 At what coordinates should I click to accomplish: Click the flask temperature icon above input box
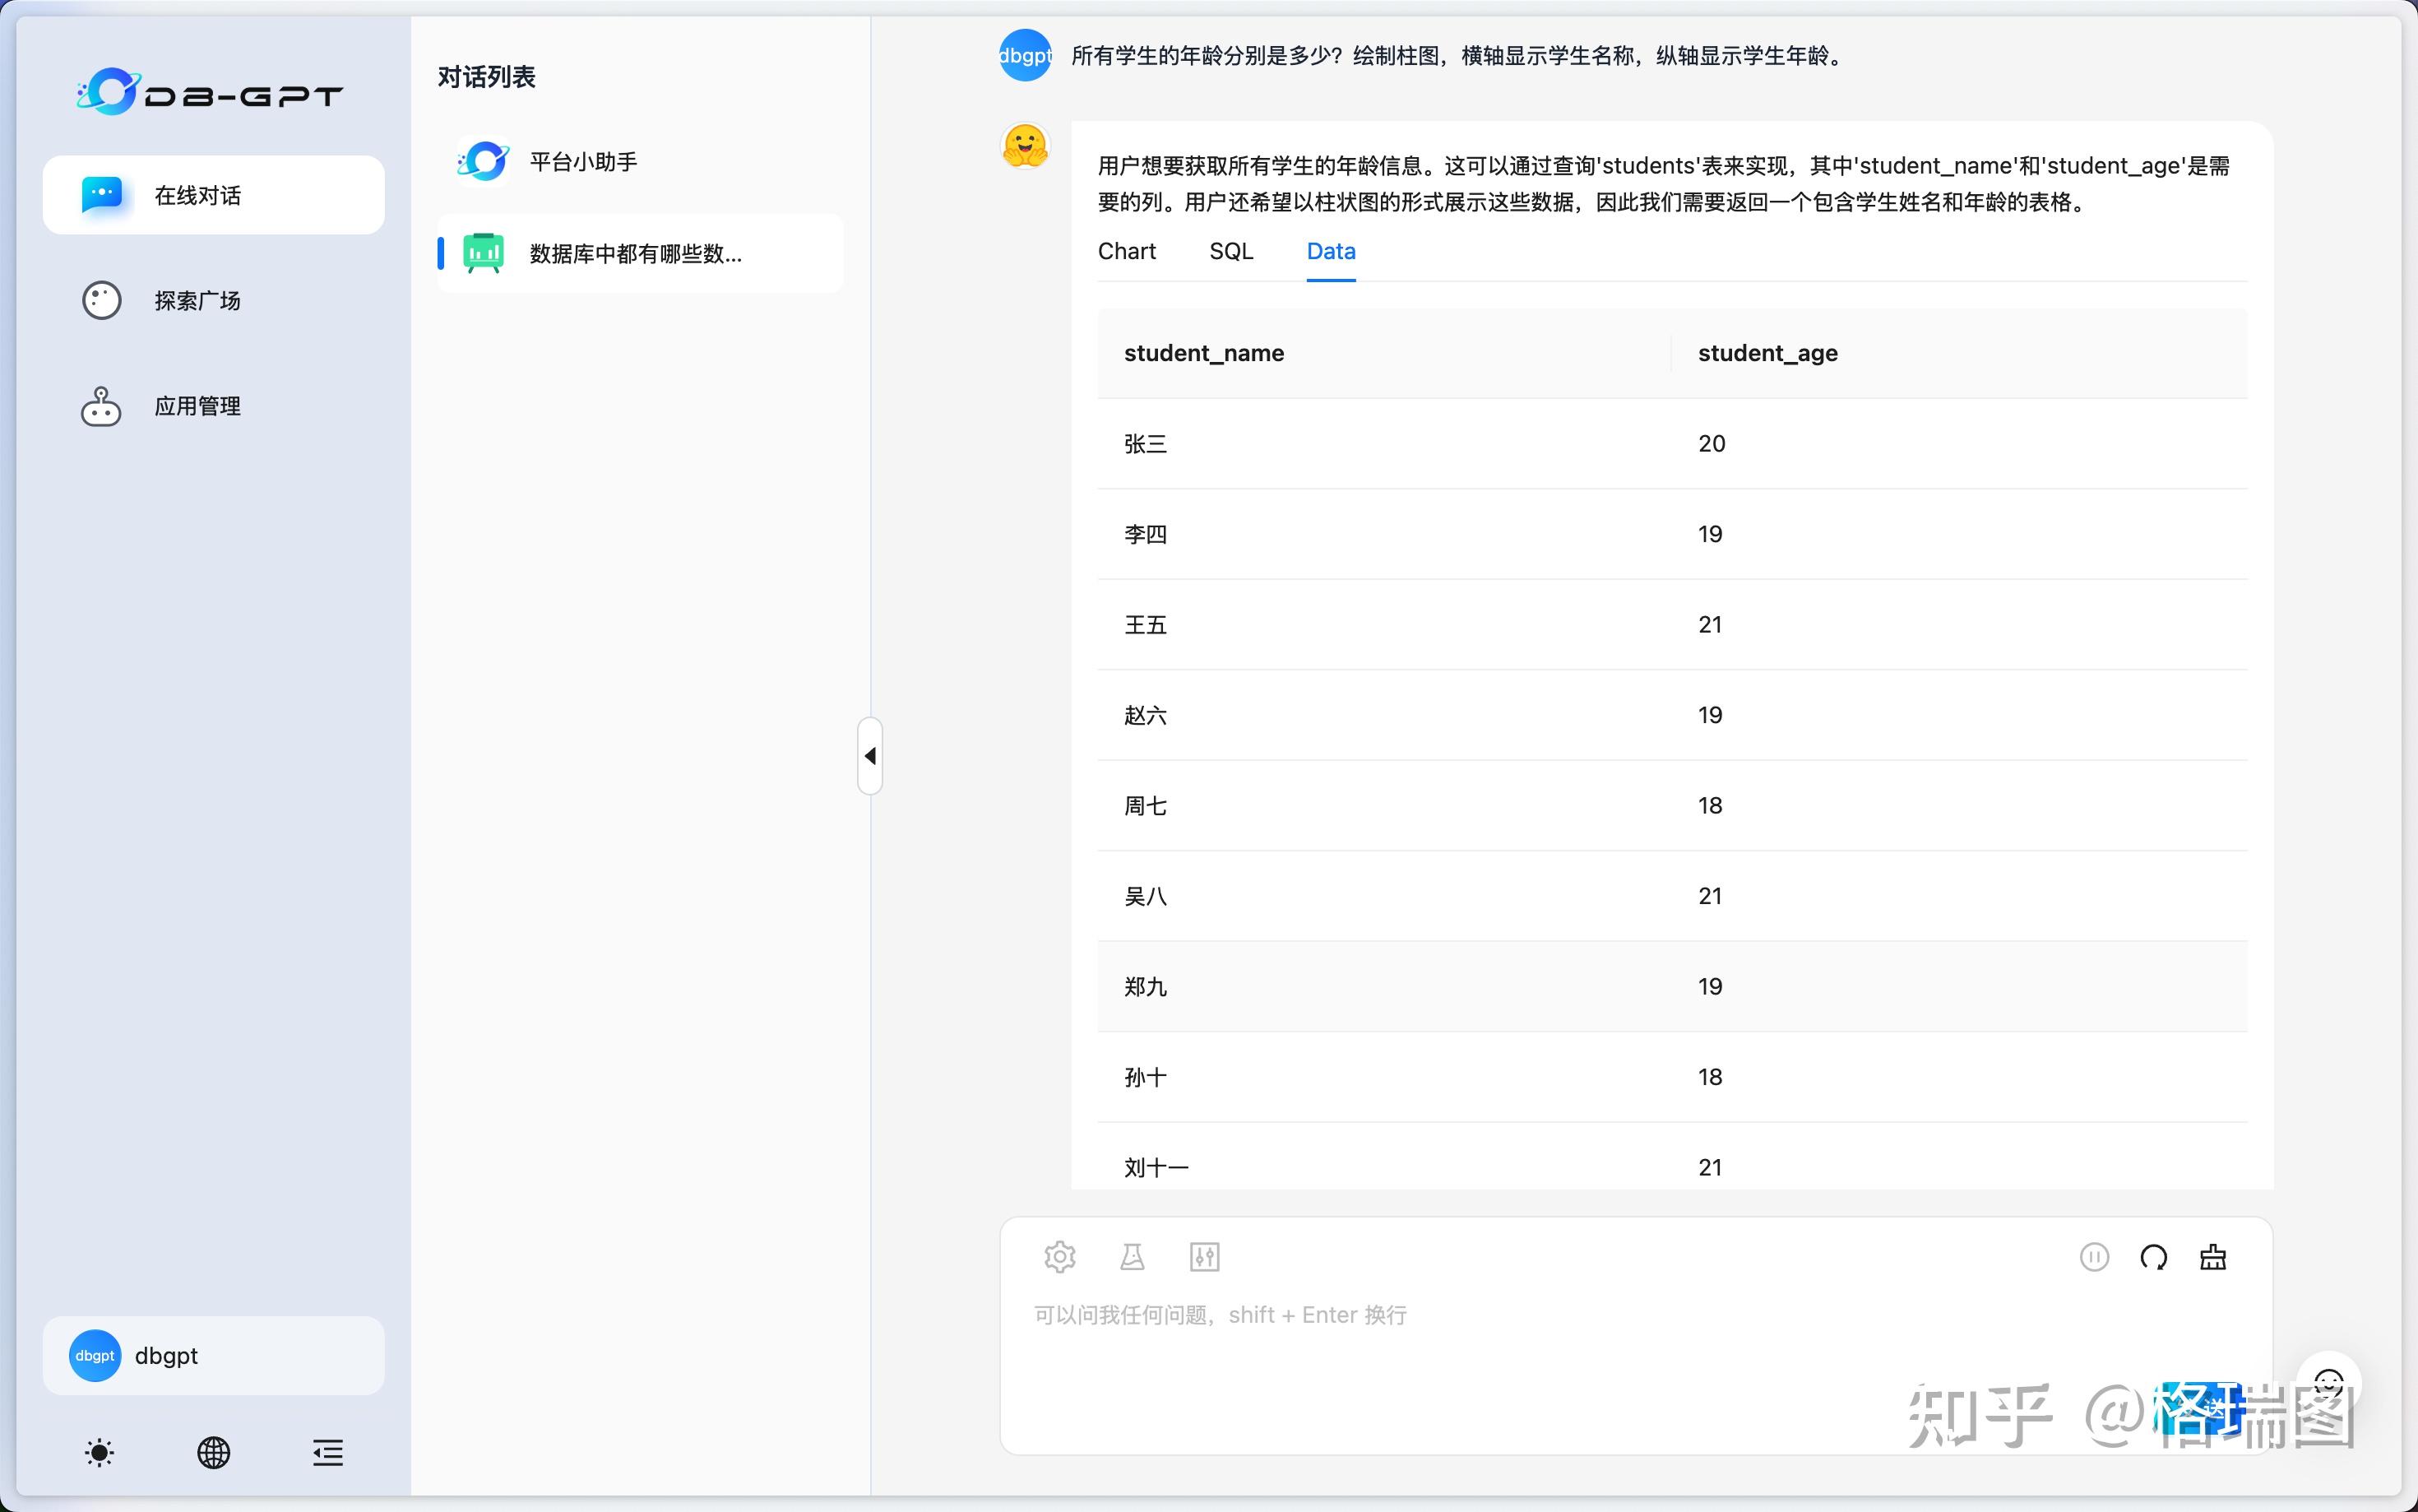pyautogui.click(x=1132, y=1257)
